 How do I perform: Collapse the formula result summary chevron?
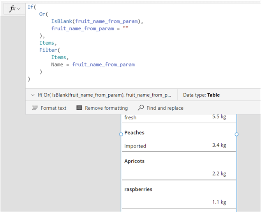coord(32,95)
